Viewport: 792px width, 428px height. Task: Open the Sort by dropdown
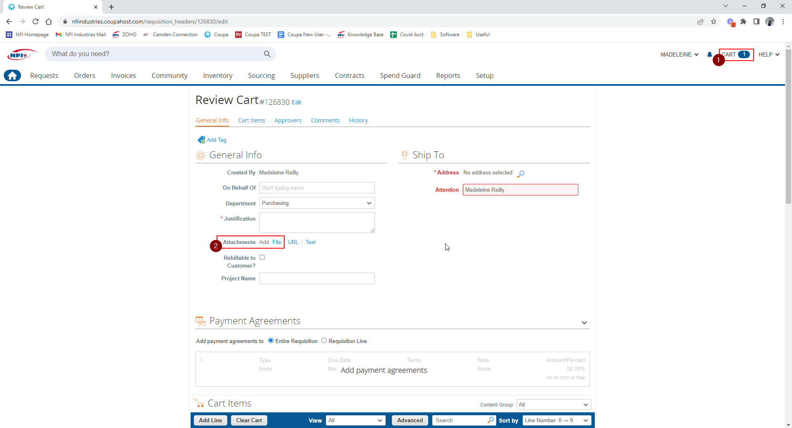[557, 420]
